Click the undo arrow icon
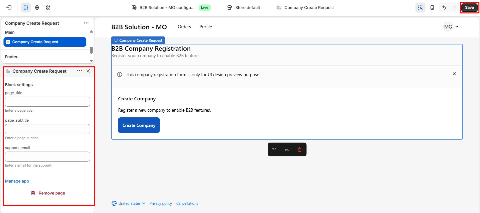Screen dimensions: 480x213 444,7
